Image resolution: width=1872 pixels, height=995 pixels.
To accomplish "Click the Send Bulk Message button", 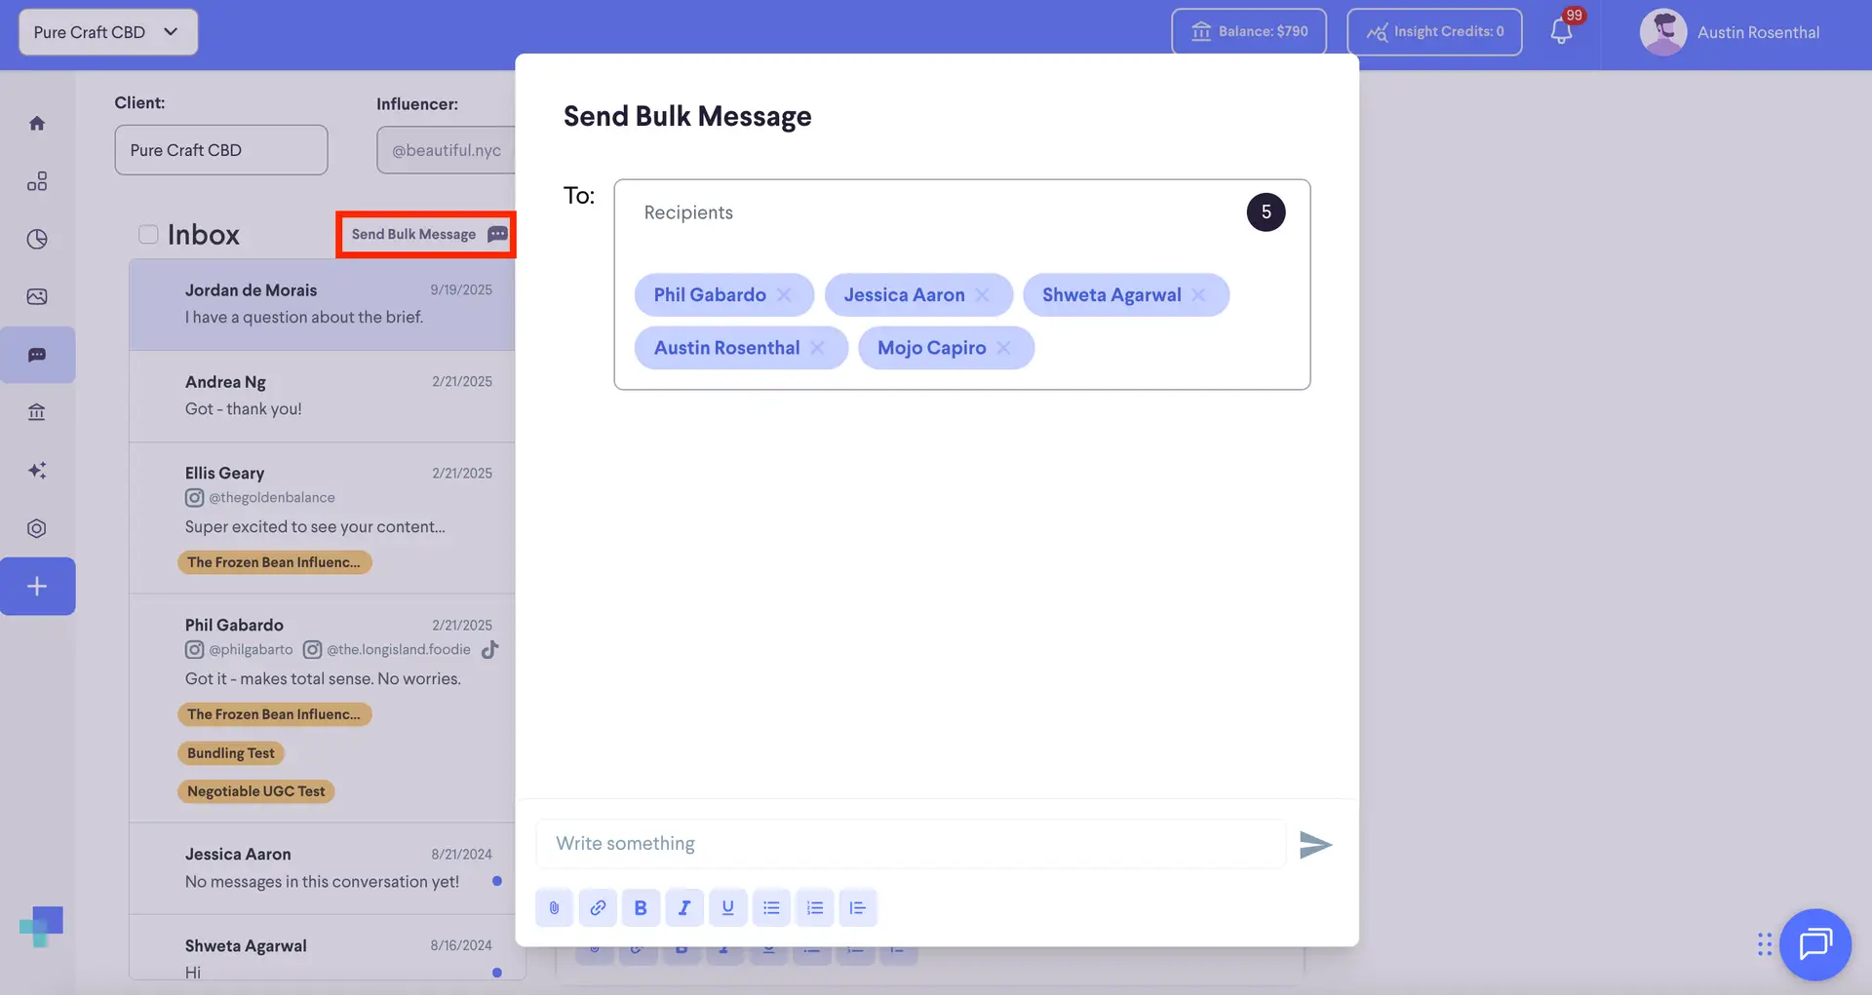I will (425, 234).
